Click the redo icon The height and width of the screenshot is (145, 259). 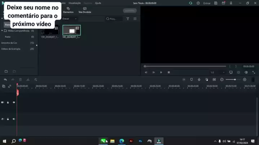(x=13, y=80)
